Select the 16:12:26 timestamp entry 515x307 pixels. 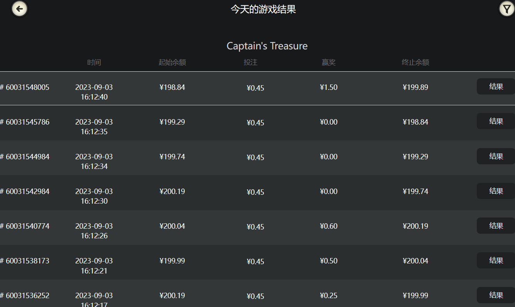[x=94, y=236]
